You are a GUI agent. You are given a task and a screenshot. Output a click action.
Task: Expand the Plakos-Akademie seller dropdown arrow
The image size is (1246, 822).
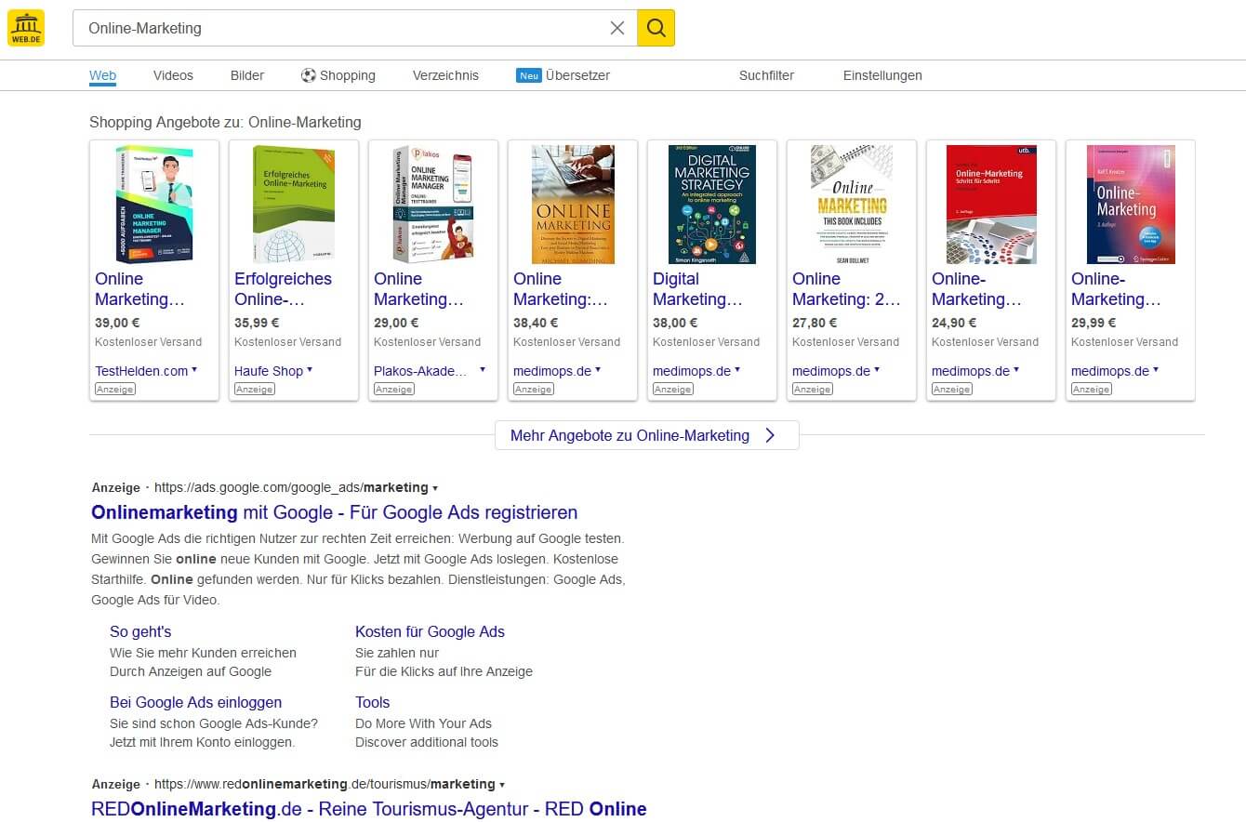click(x=483, y=370)
